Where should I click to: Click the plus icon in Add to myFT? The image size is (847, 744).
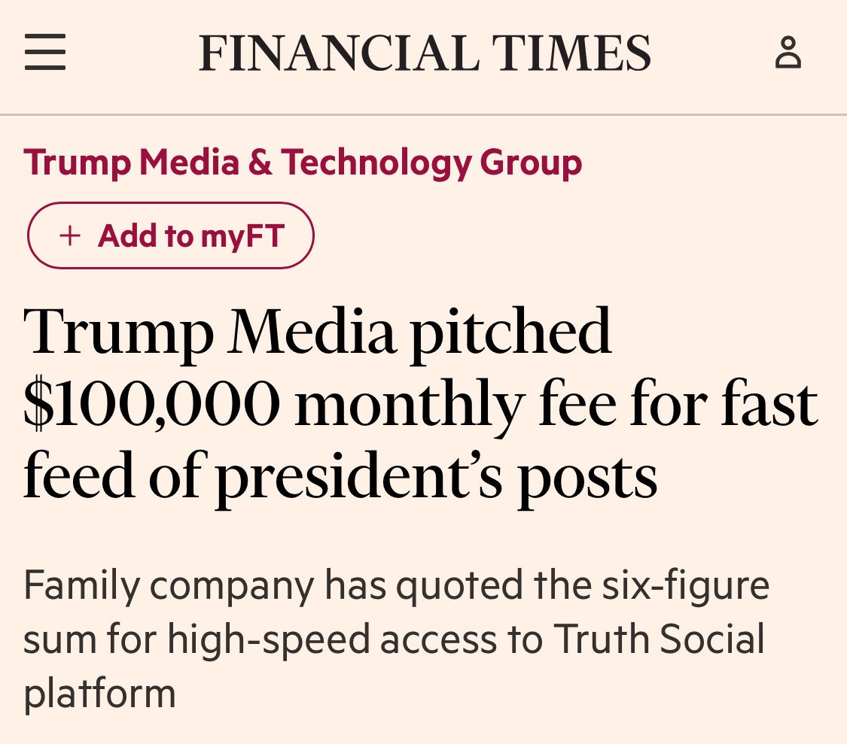(x=70, y=236)
